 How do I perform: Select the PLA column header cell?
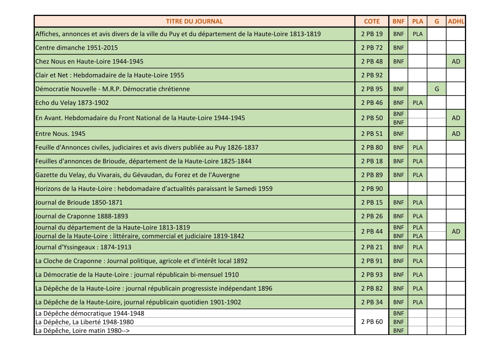tap(417, 21)
